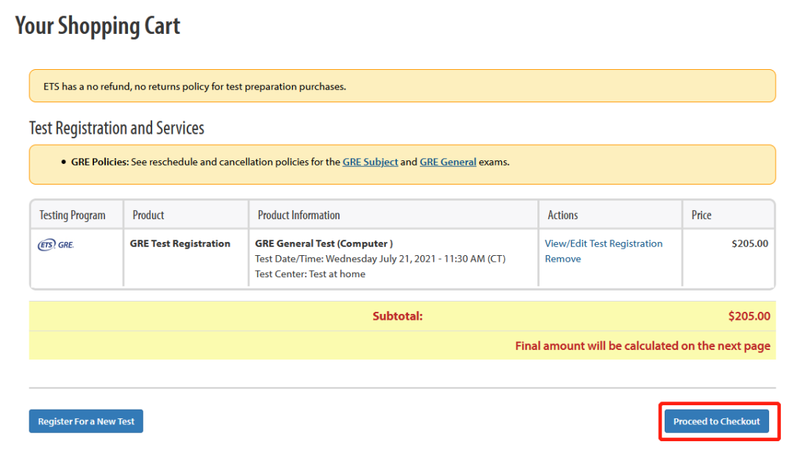Click the GRE Test Registration product name
The height and width of the screenshot is (464, 794).
coord(180,243)
